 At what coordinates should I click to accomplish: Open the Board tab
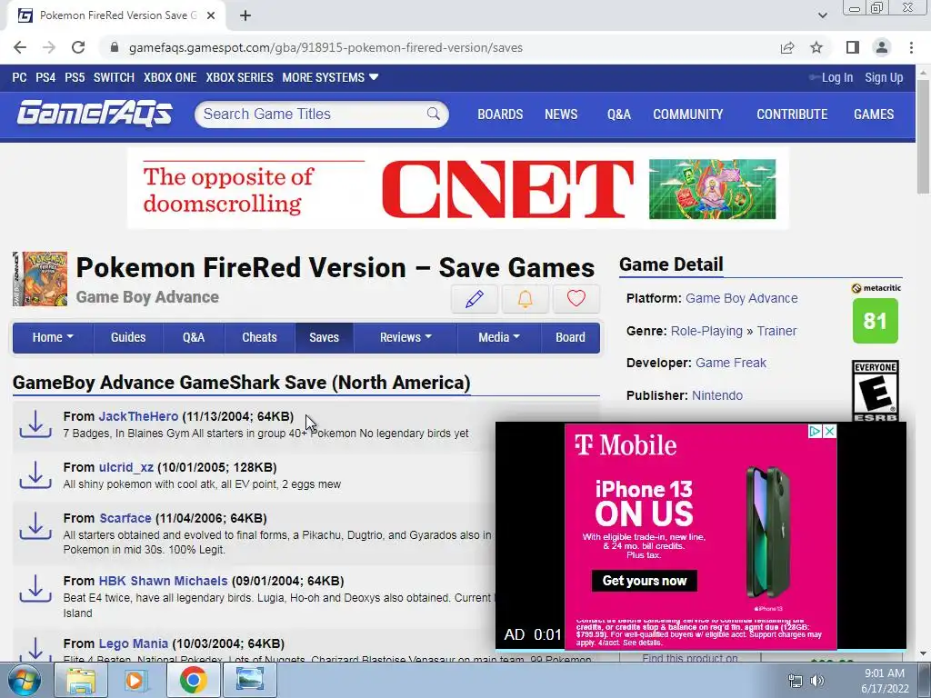point(570,337)
